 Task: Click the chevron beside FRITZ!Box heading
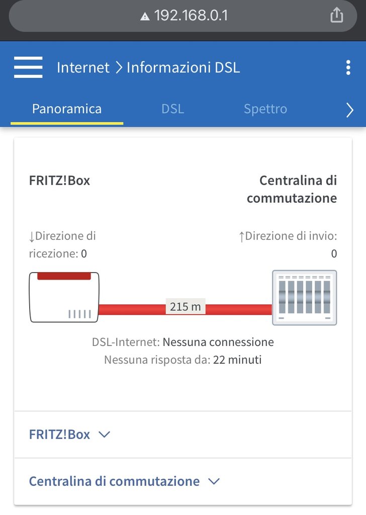(105, 435)
